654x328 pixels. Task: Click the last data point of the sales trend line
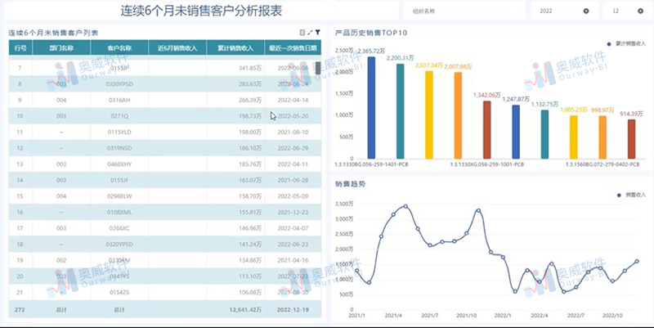pos(637,261)
